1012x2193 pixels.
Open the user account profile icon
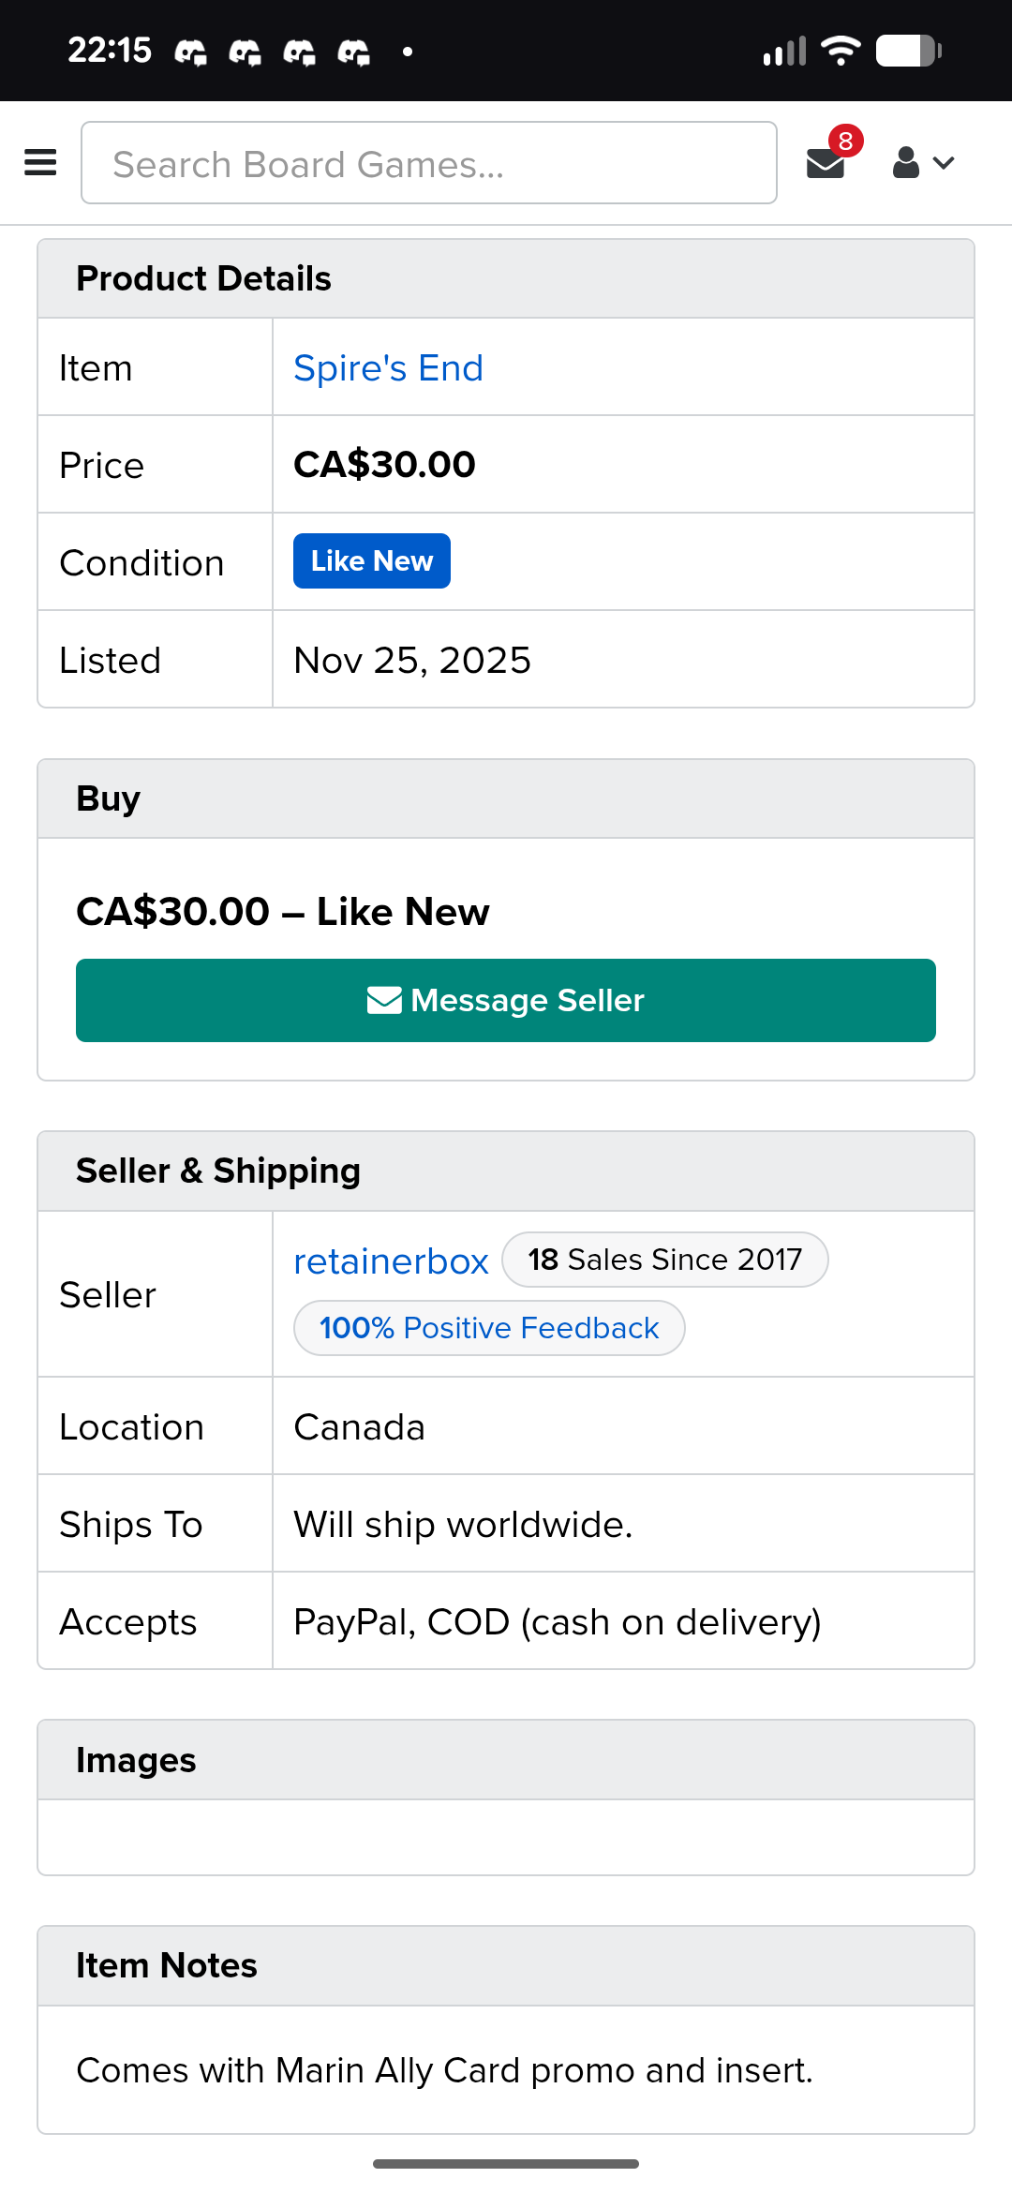pyautogui.click(x=905, y=163)
